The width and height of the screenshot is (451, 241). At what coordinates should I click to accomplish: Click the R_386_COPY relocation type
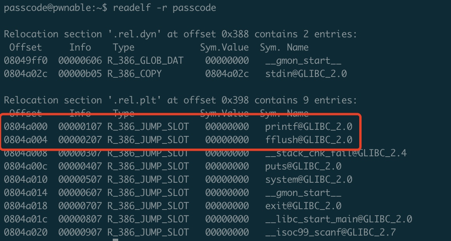[x=134, y=74]
